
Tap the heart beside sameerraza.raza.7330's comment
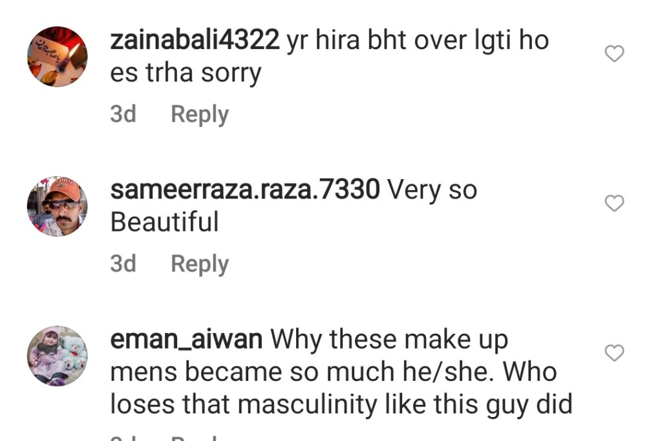point(614,203)
